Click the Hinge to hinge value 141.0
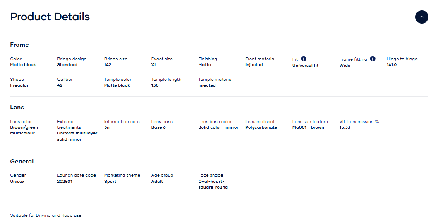Image resolution: width=438 pixels, height=224 pixels. tap(392, 65)
